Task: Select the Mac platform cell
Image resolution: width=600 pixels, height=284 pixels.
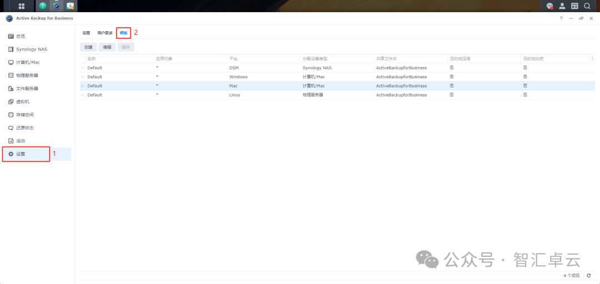Action: coord(233,86)
